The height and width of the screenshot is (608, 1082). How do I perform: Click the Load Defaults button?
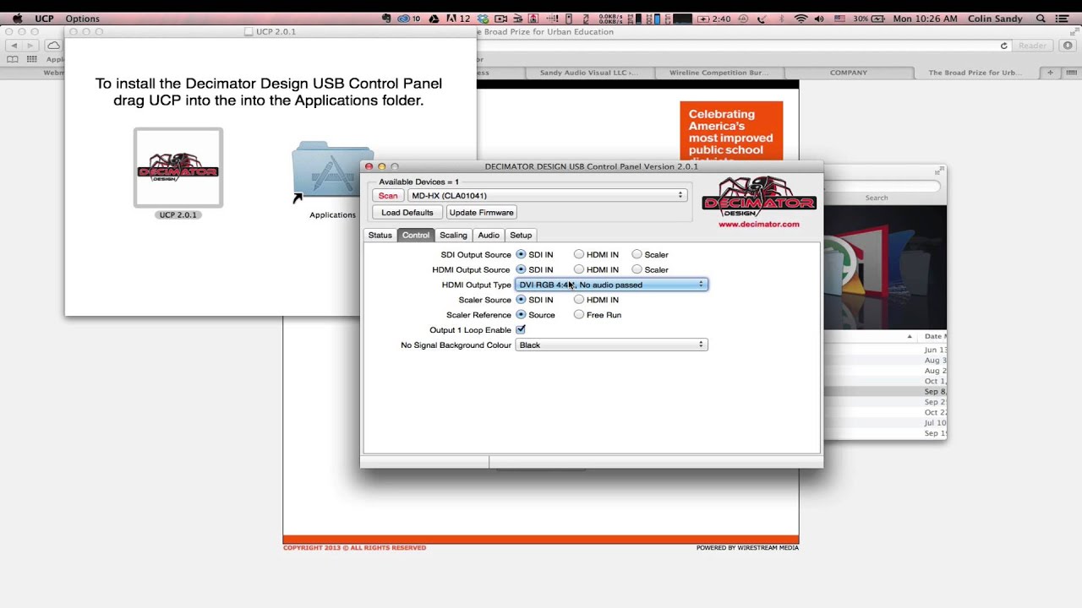(407, 212)
